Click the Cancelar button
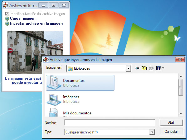The height and width of the screenshot is (140, 187). pos(171,132)
